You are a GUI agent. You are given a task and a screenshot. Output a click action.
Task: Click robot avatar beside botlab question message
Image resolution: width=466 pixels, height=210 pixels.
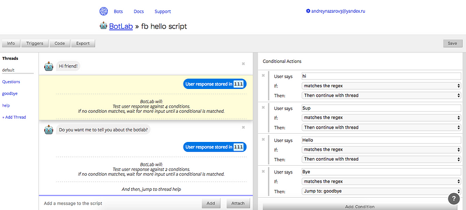[49, 130]
